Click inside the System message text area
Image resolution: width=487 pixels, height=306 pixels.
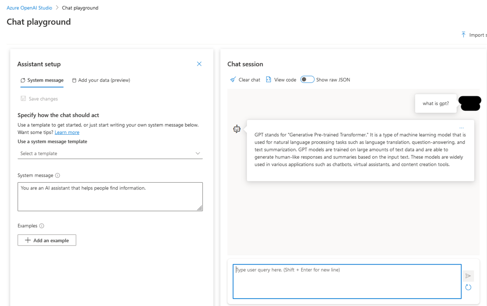click(x=110, y=197)
